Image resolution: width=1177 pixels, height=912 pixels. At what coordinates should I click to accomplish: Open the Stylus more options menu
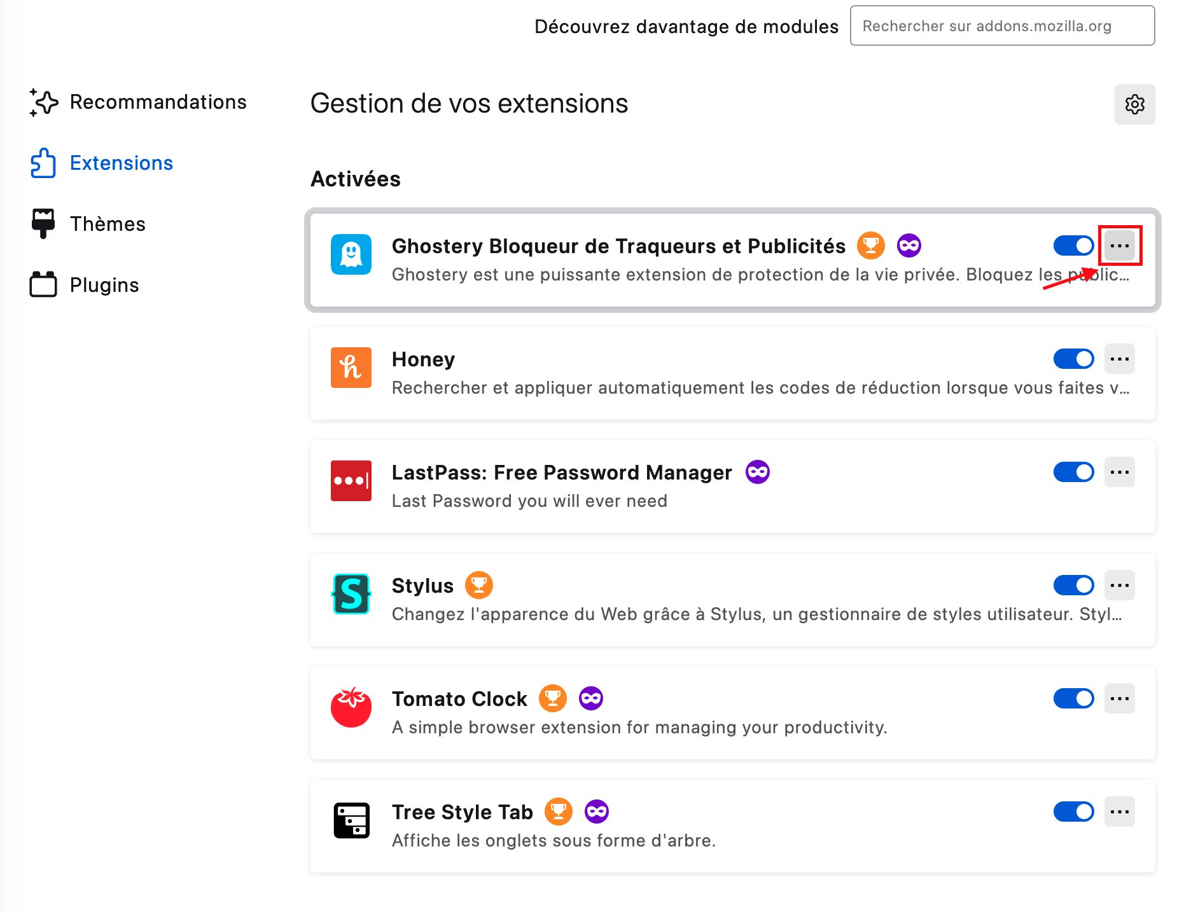point(1120,585)
